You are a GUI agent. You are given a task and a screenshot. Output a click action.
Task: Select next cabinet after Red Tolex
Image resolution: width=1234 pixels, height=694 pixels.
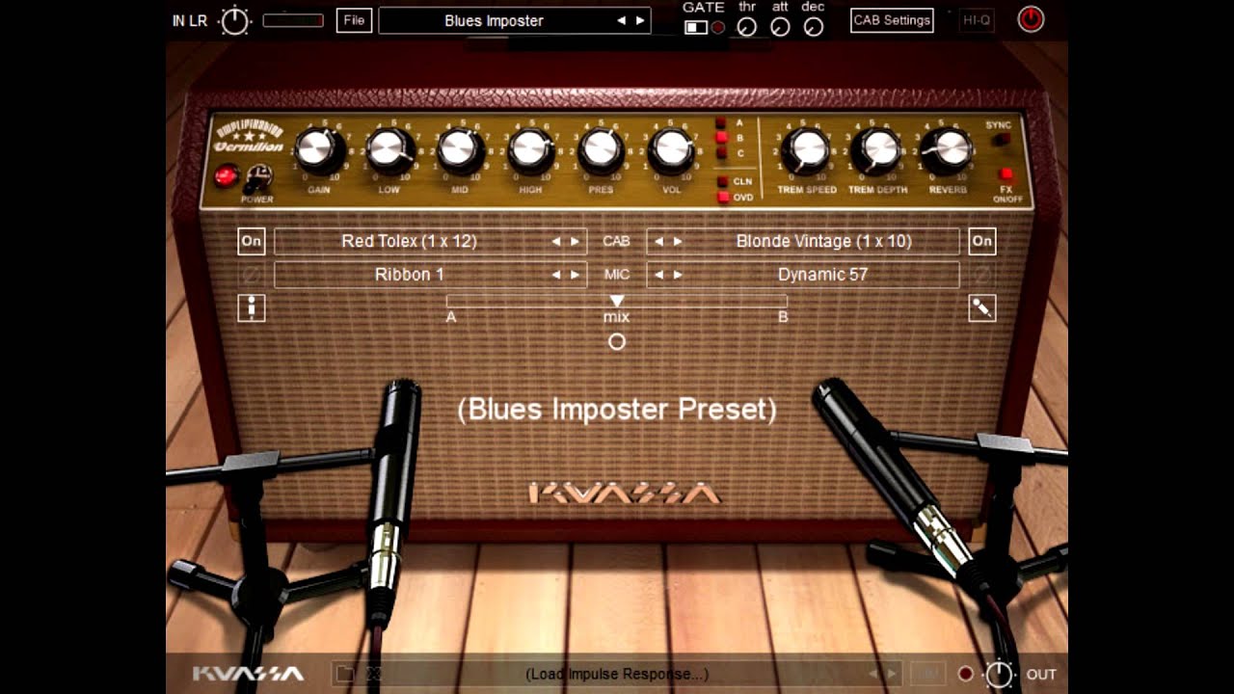tap(575, 242)
